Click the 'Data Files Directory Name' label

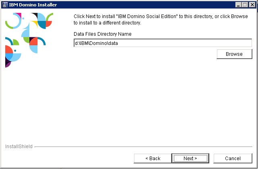click(103, 34)
